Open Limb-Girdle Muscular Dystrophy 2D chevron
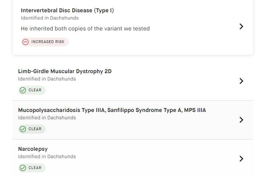Viewport: 266px width, 176px height. coord(241,81)
